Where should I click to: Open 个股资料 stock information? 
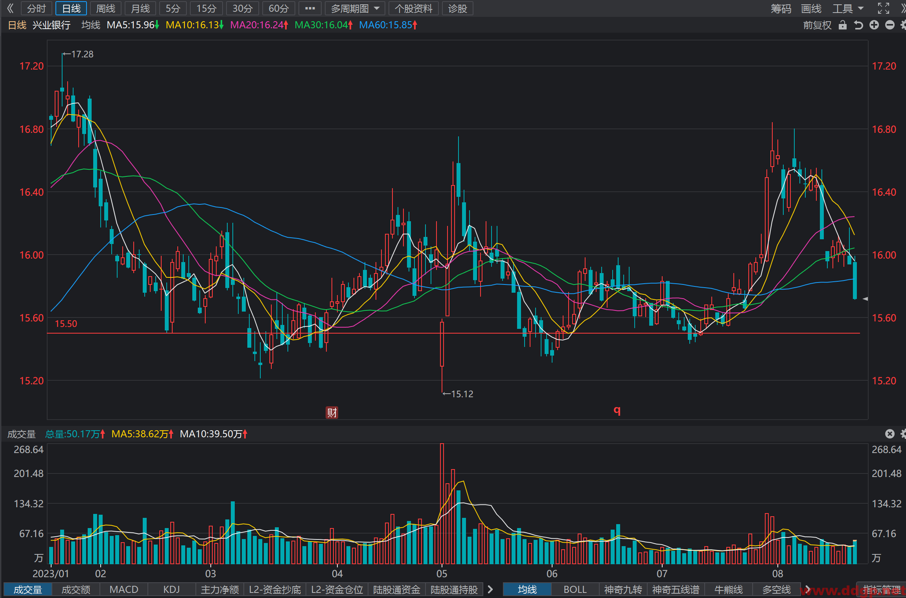click(414, 8)
